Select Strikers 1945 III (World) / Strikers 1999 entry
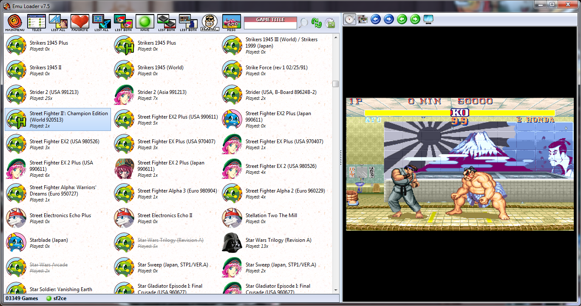 tap(274, 46)
